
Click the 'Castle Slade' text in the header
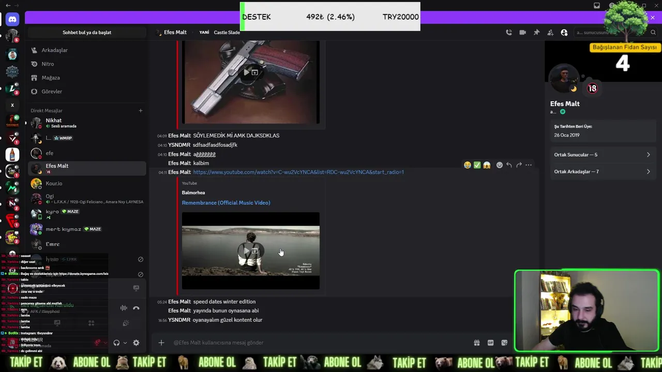(227, 32)
